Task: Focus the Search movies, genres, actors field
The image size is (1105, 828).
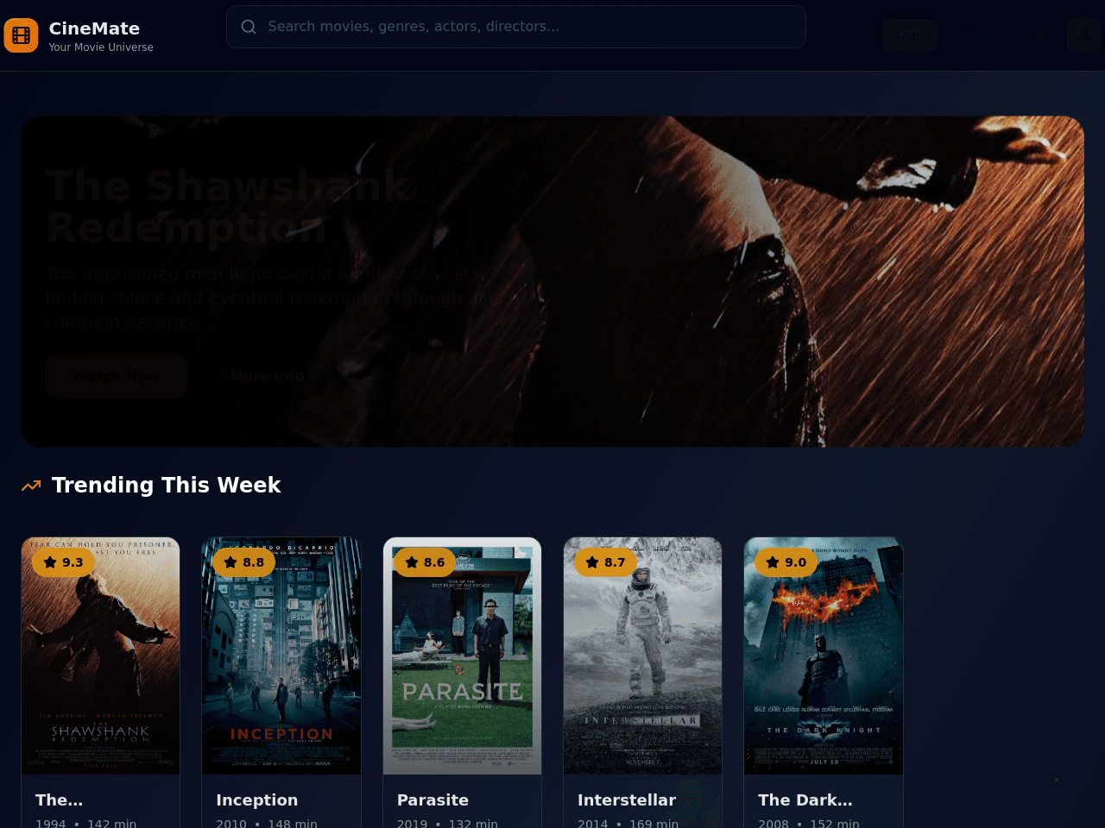Action: (x=516, y=27)
